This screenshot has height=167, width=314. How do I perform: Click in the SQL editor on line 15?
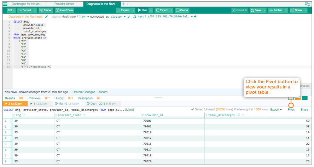tap(162, 67)
